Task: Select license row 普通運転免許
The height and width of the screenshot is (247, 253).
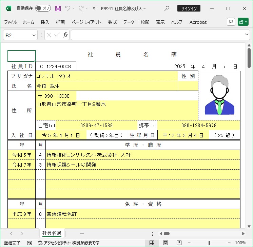Action: 143,214
